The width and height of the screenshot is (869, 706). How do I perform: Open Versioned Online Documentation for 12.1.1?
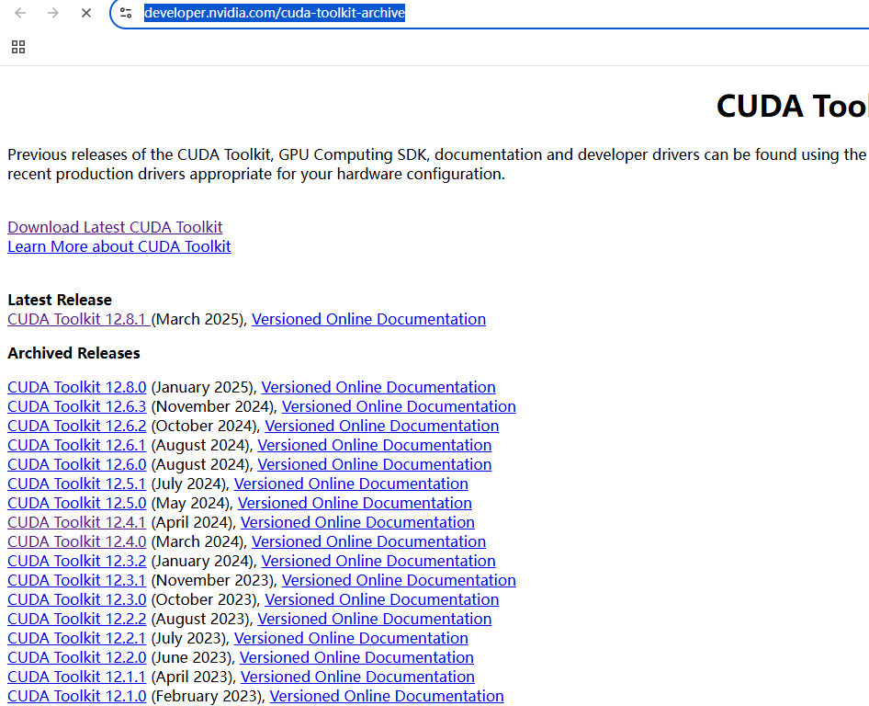click(357, 678)
